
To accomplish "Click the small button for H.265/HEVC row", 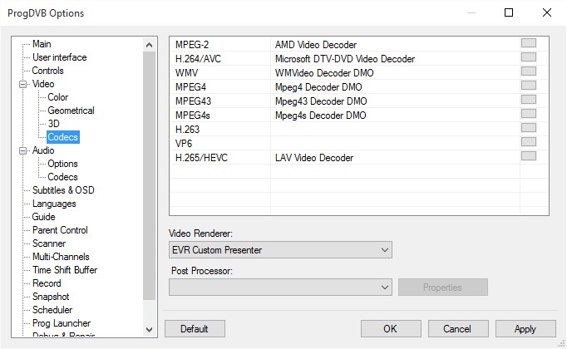I will click(528, 156).
